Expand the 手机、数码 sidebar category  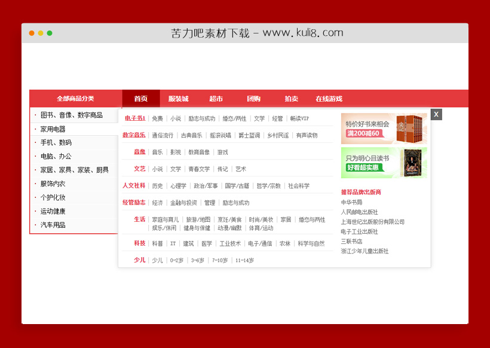56,142
